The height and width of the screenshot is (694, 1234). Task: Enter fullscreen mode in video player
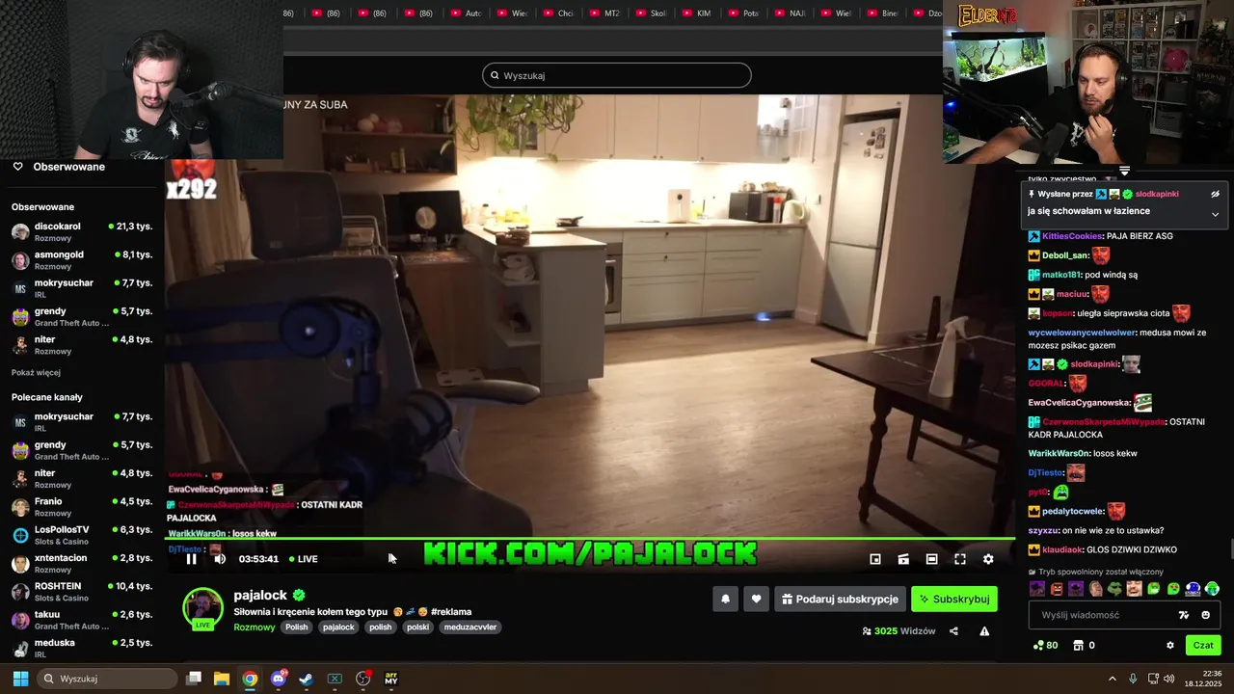[x=960, y=559]
